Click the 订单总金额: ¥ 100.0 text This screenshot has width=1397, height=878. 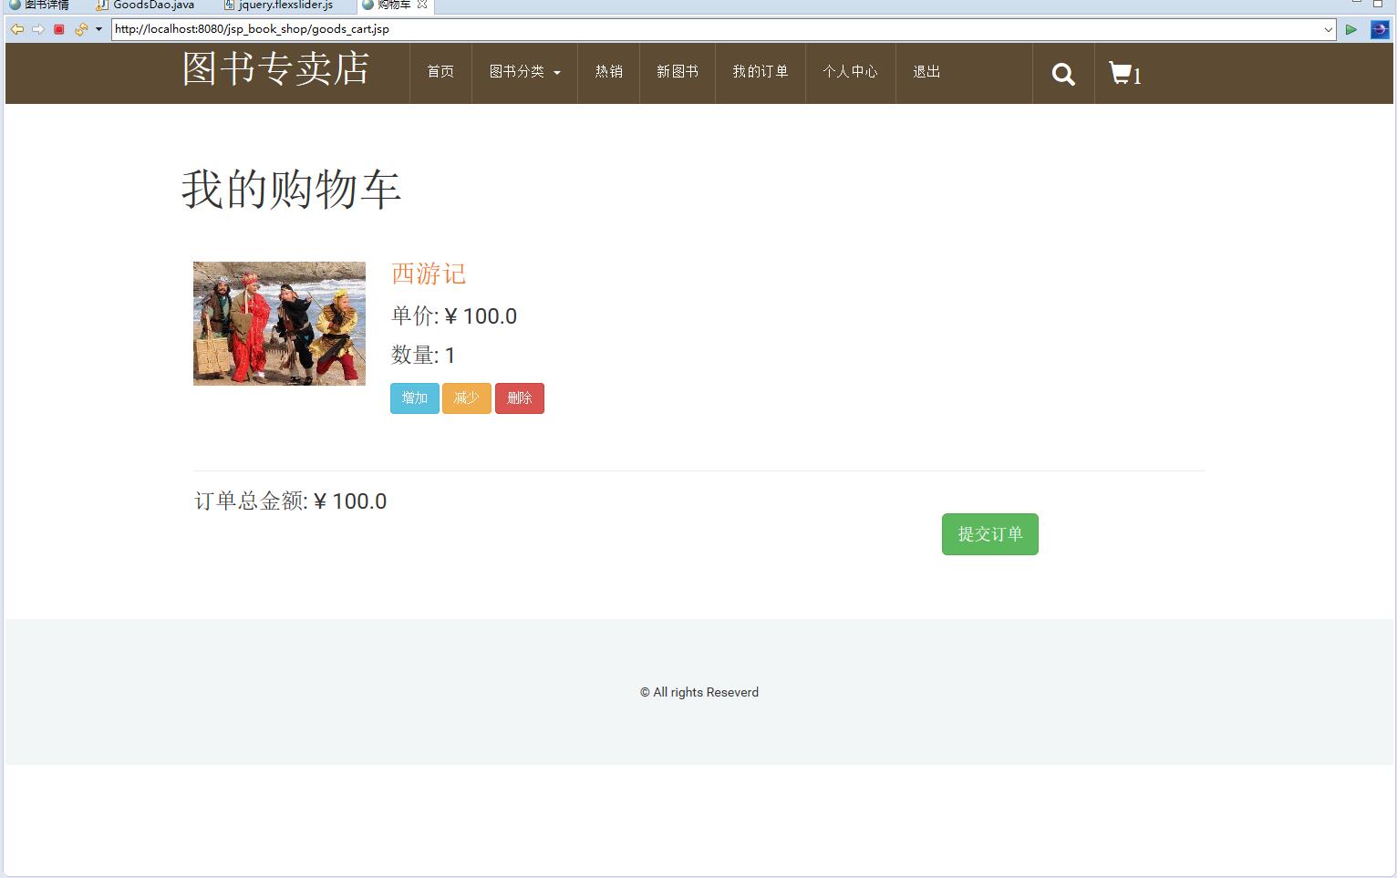(291, 501)
